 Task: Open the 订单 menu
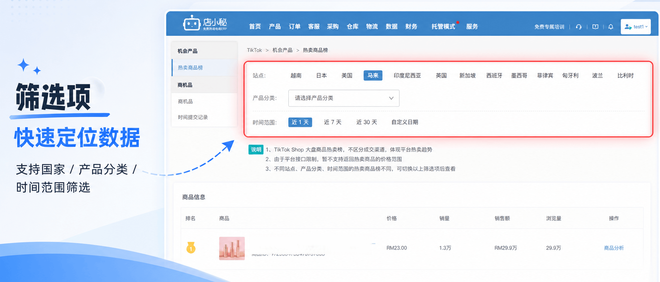pos(295,27)
